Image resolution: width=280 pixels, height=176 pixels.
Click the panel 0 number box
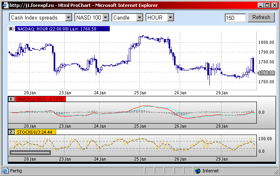coord(11,28)
